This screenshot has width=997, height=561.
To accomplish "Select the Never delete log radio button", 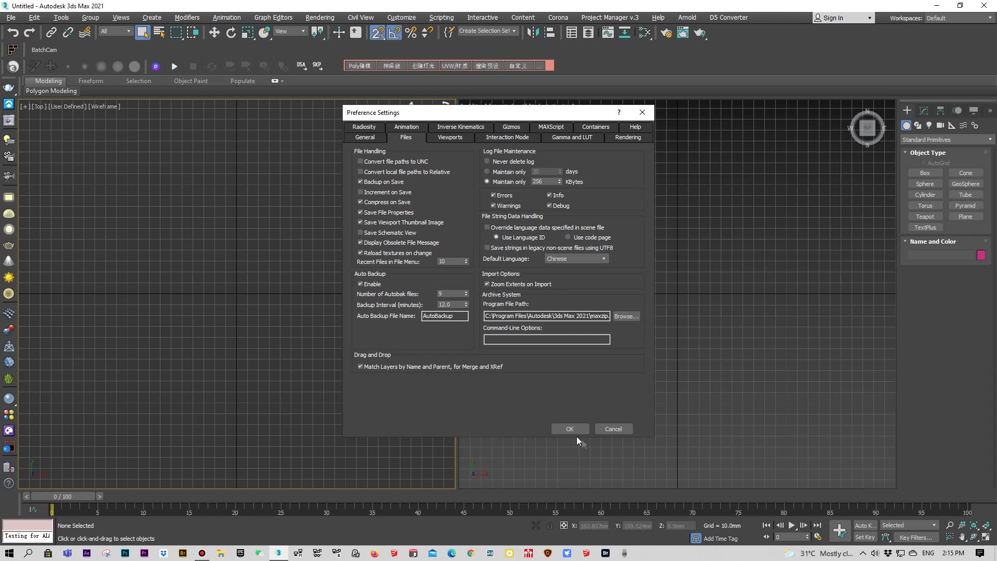I will (x=487, y=161).
